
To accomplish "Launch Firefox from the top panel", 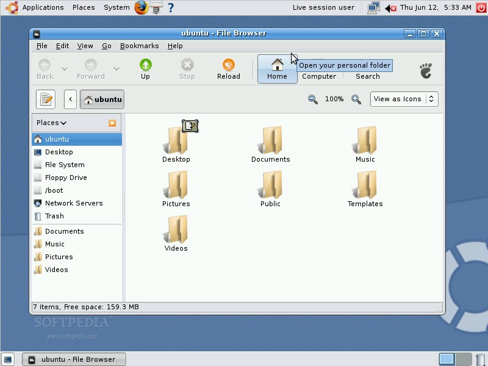I will coord(142,8).
